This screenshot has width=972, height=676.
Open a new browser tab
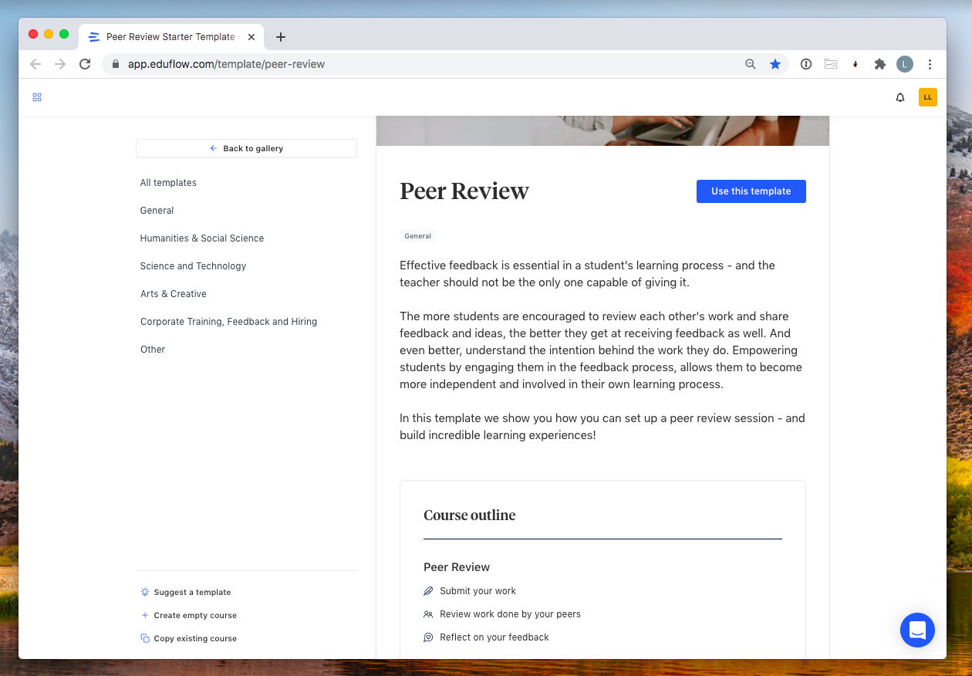[x=281, y=37]
